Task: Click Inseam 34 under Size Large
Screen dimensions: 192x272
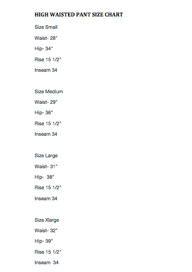Action: 46,198
